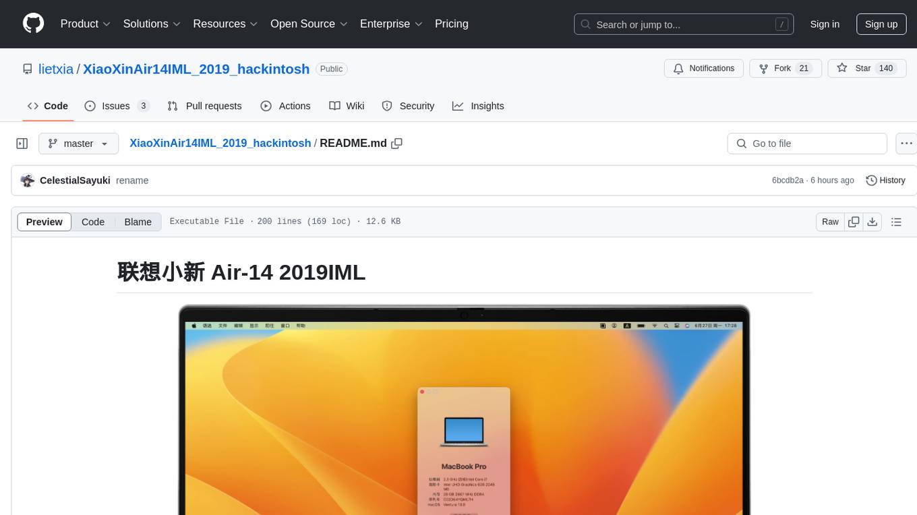The image size is (917, 515).
Task: Switch to the Wiki tab
Action: point(347,106)
